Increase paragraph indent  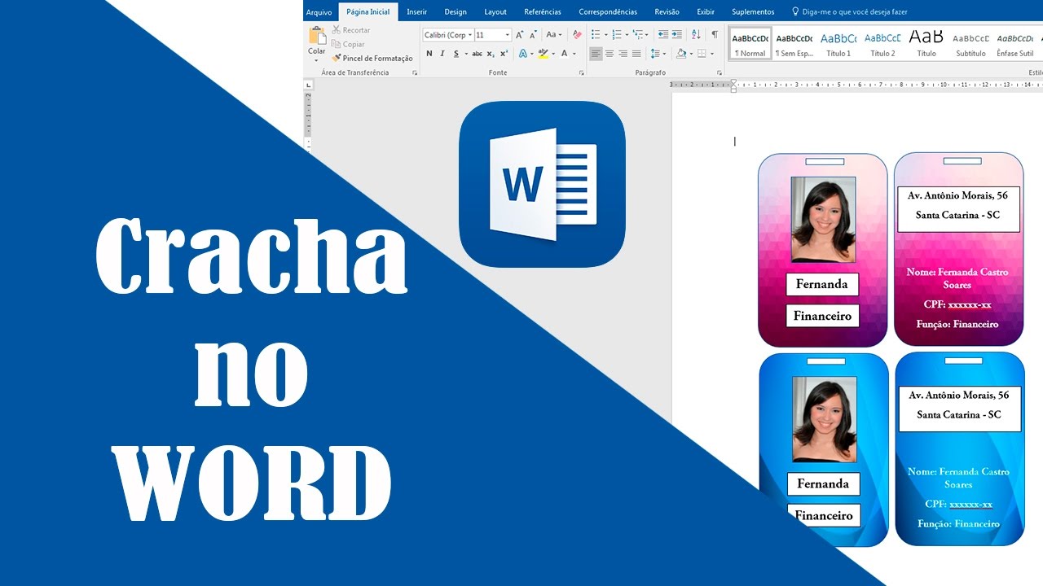point(676,35)
